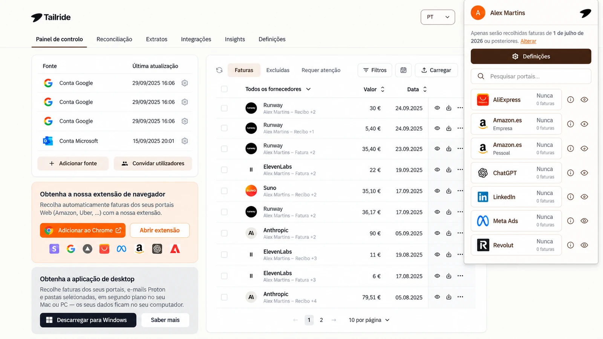The height and width of the screenshot is (339, 603).
Task: Go to the next page arrow
Action: 334,320
